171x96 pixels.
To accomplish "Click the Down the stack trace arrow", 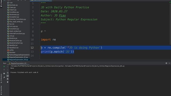I will [7, 70].
